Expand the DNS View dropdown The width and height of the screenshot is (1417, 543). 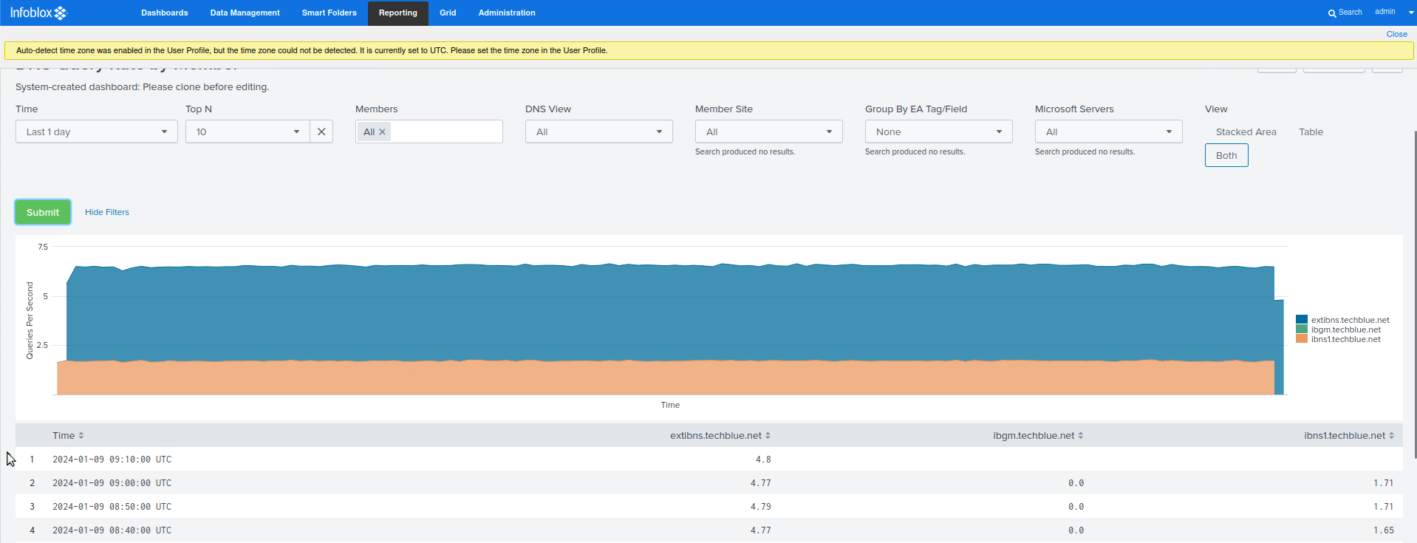[x=598, y=132]
